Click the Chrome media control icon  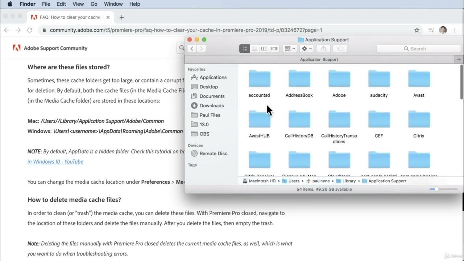click(x=431, y=30)
